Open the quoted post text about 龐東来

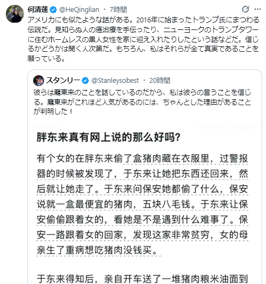tap(142, 102)
